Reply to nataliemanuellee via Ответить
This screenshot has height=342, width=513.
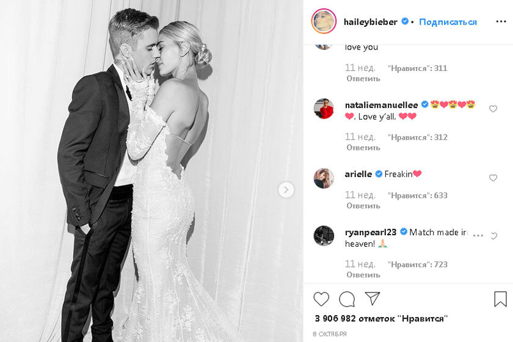(363, 148)
